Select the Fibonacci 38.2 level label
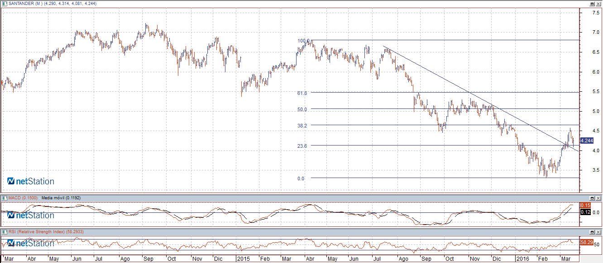Viewport: 603px width, 263px height. click(302, 125)
